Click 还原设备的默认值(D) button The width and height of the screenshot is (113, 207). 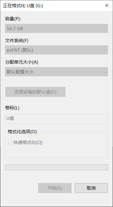(x=35, y=92)
